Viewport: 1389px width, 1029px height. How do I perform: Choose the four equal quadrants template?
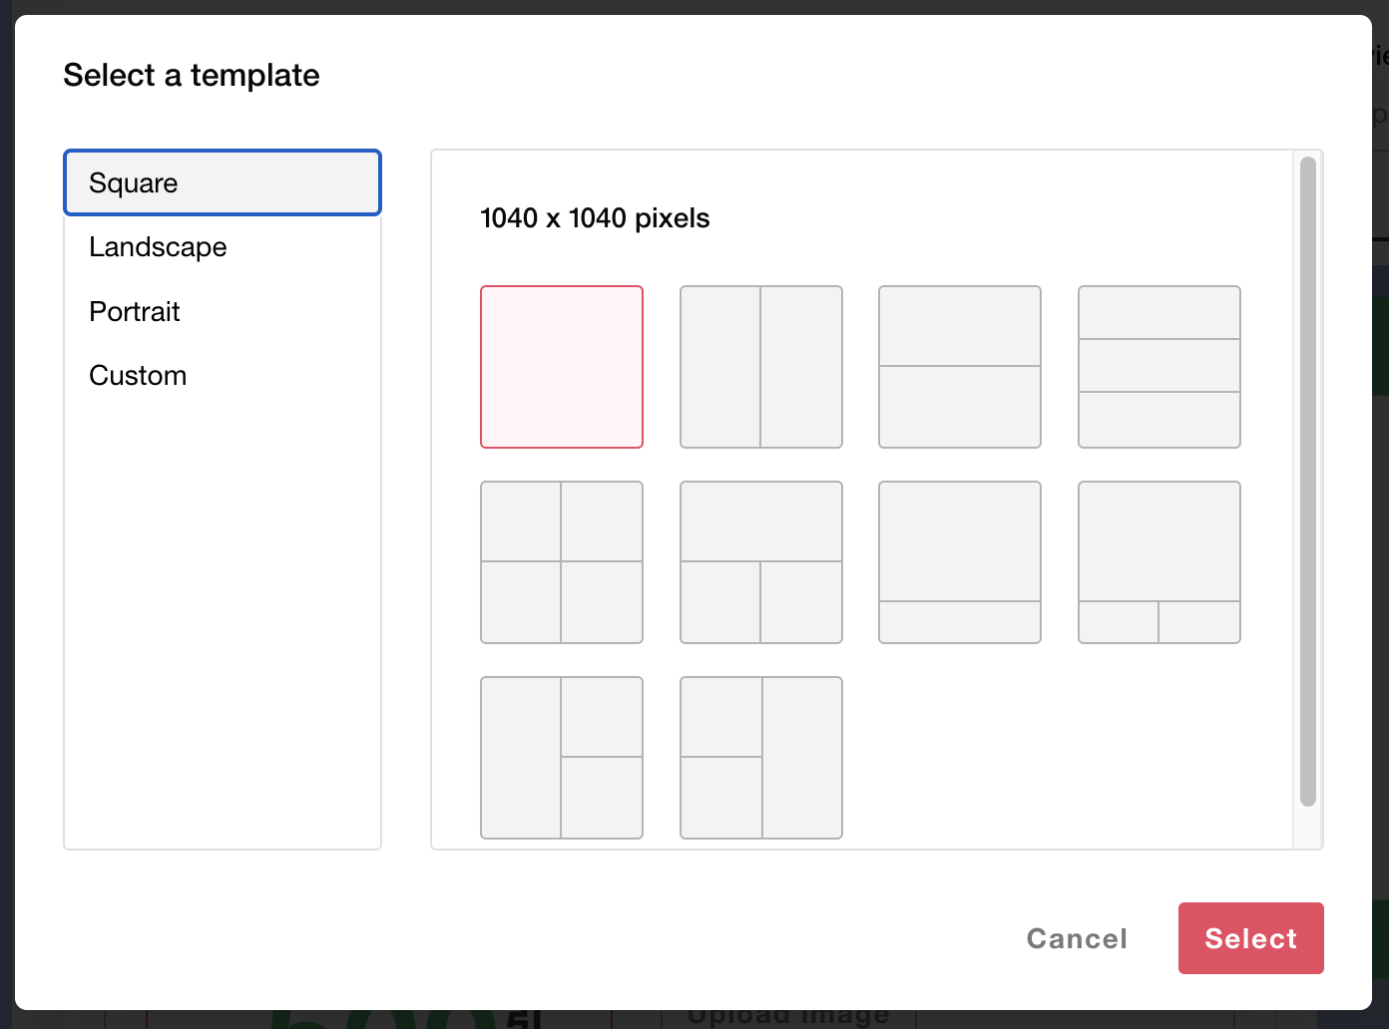pos(562,562)
